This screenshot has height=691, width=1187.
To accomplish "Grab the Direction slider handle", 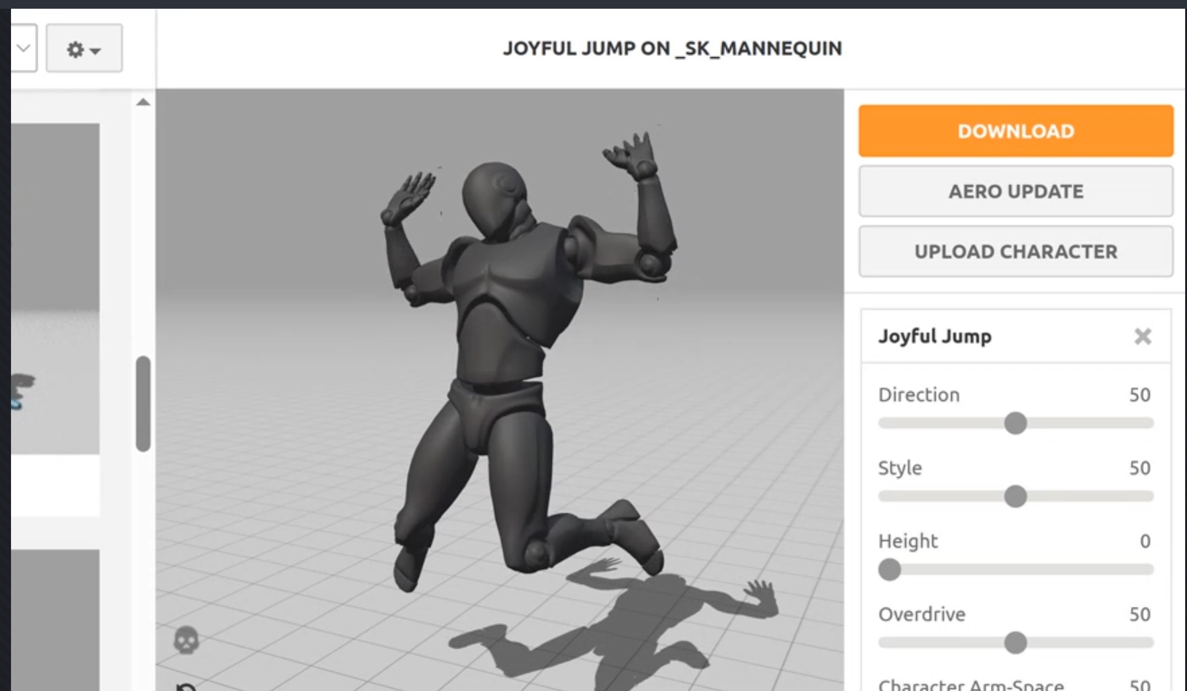I will pyautogui.click(x=1015, y=423).
